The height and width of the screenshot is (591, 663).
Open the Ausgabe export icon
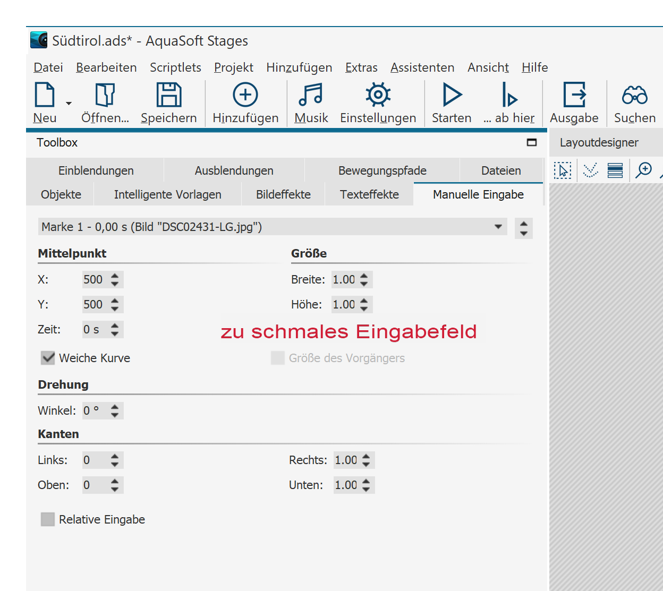click(574, 95)
